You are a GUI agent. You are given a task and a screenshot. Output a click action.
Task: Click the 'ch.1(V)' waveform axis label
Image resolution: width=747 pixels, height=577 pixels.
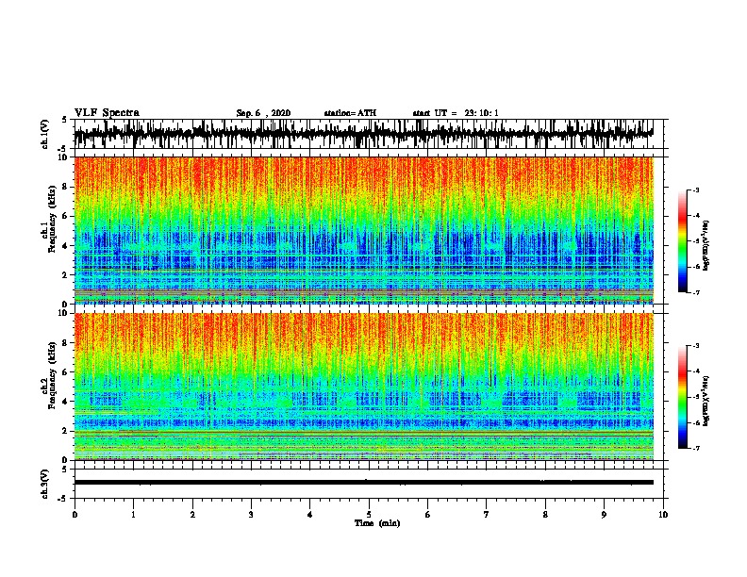tap(45, 134)
